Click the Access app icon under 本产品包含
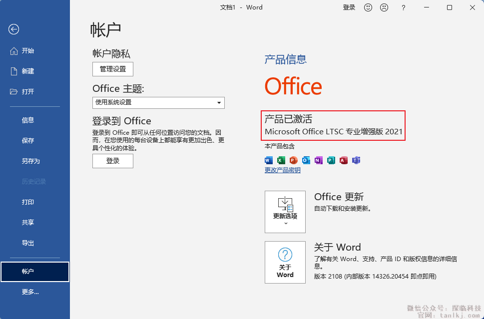 (344, 160)
